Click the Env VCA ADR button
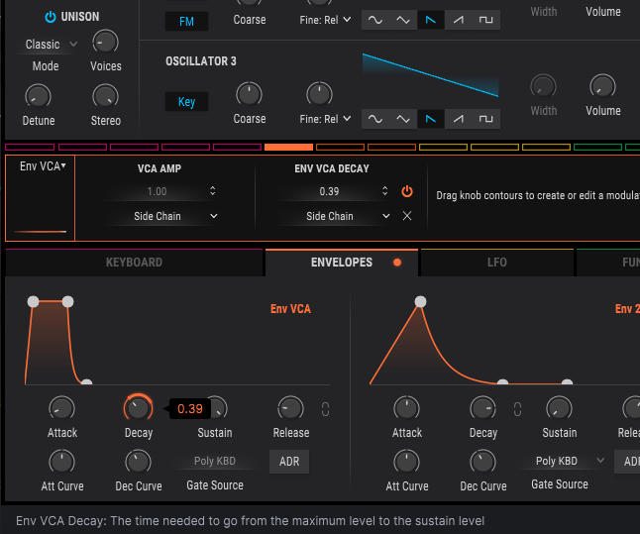 [x=289, y=462]
